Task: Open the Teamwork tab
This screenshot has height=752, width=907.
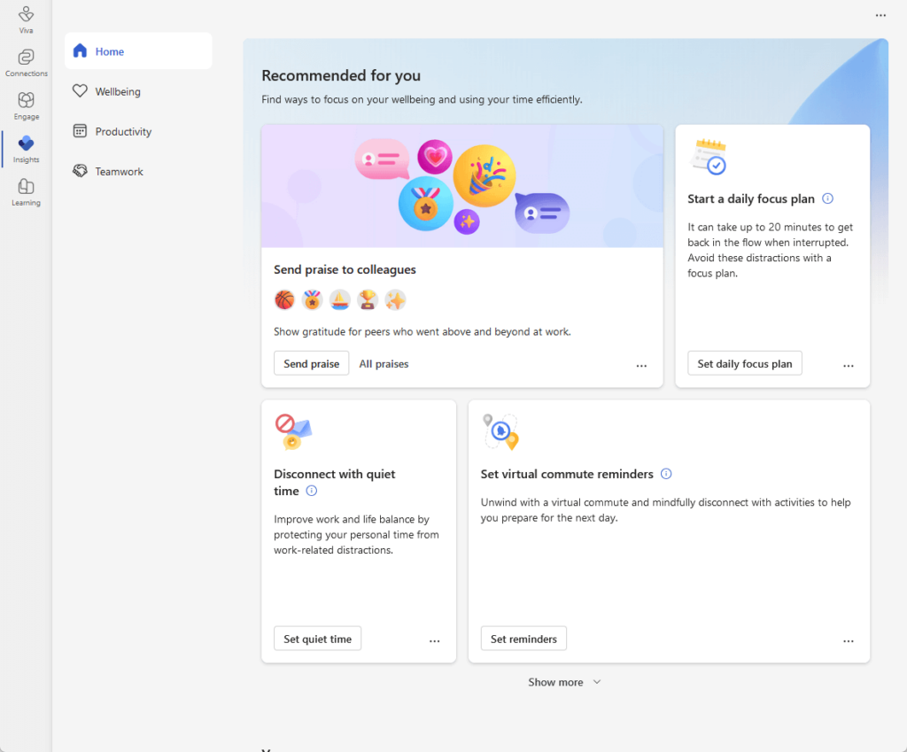Action: point(138,171)
